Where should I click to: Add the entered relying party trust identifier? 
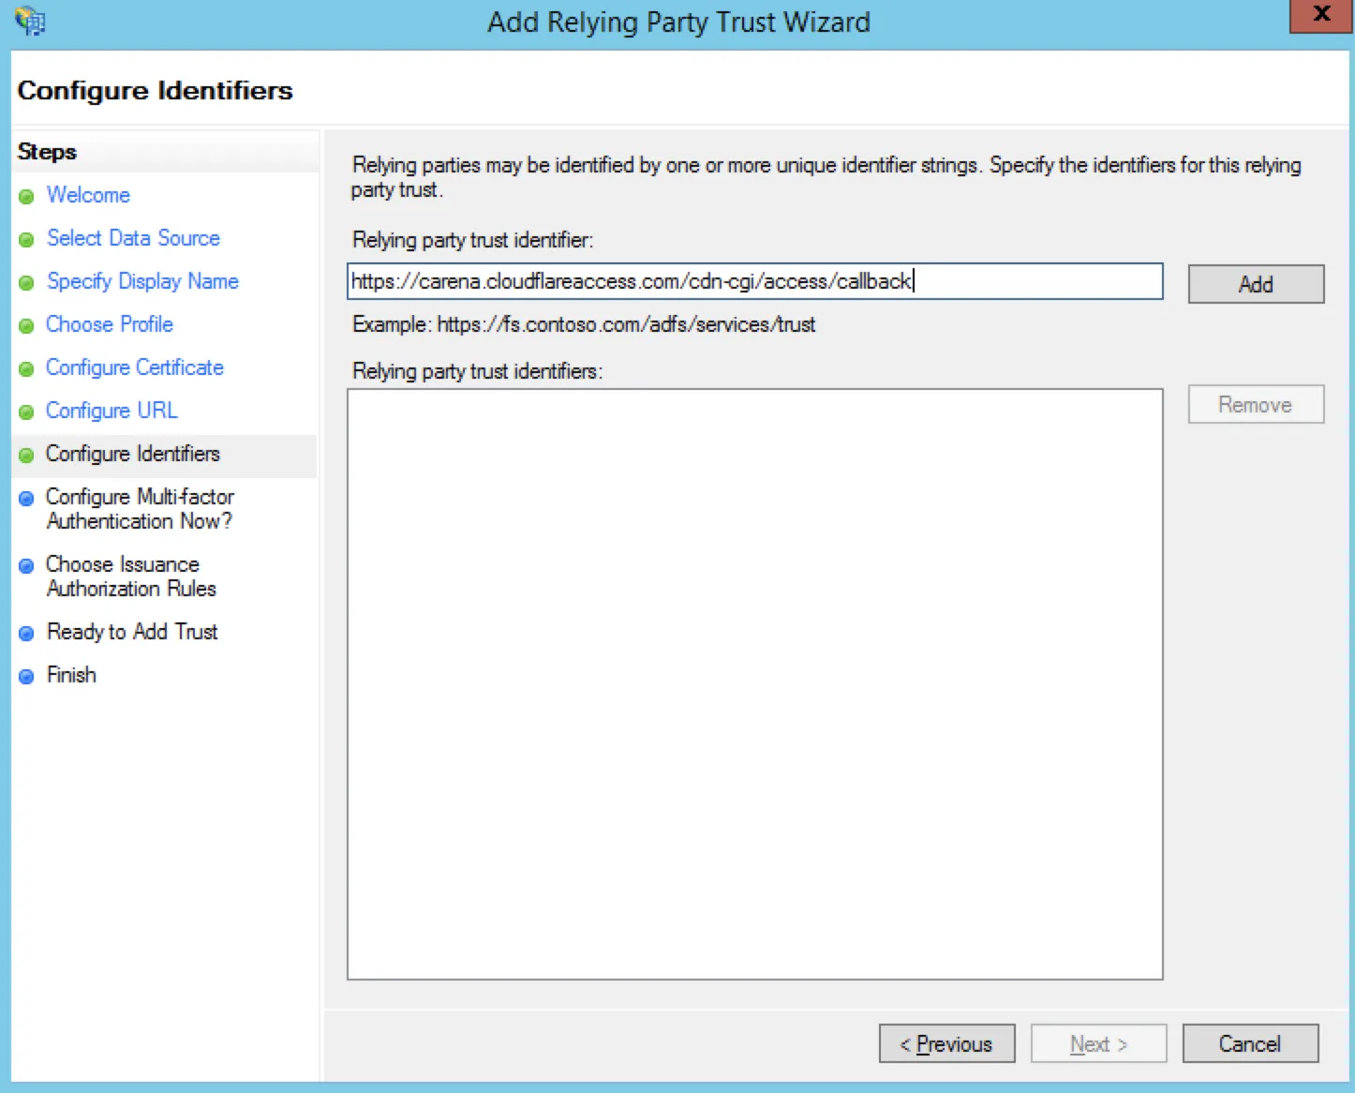pos(1255,284)
